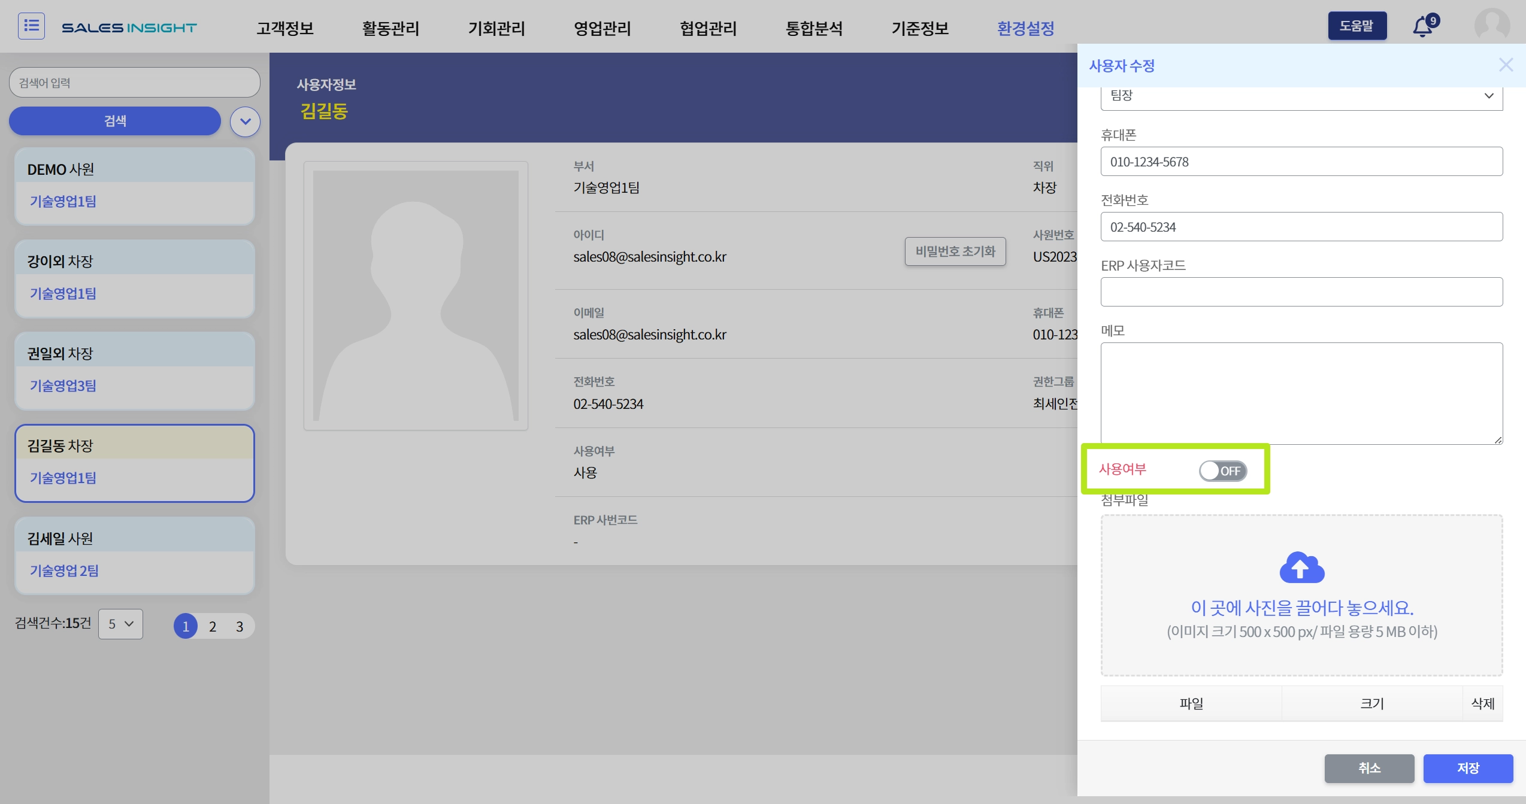The height and width of the screenshot is (804, 1526).
Task: Click the 크기 column header
Action: click(1372, 703)
